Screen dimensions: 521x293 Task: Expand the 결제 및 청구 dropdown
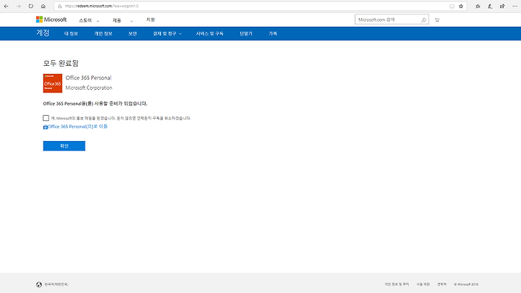coord(167,33)
